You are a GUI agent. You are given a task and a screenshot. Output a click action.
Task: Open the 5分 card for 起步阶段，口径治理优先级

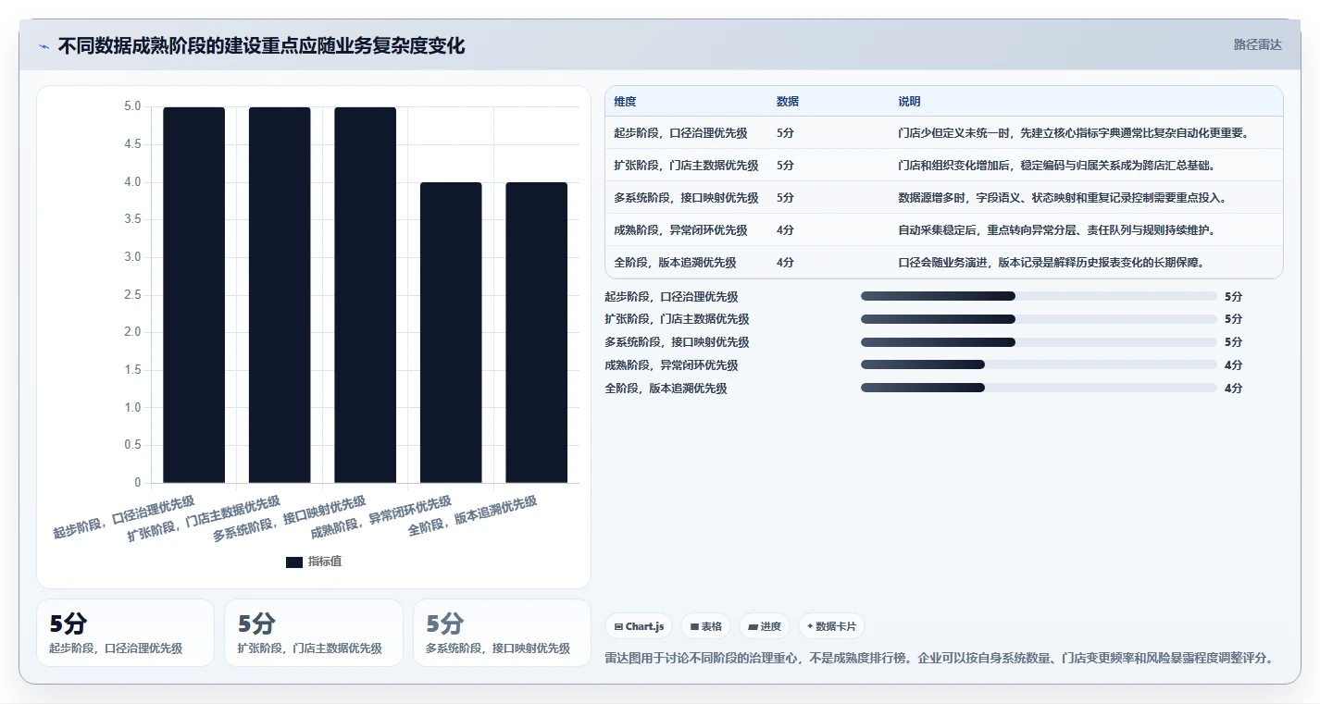tap(125, 633)
